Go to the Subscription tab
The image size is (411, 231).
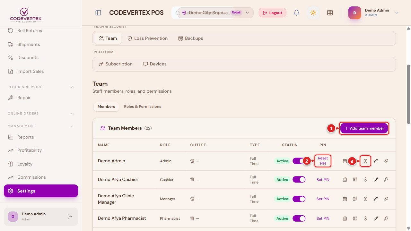116,64
